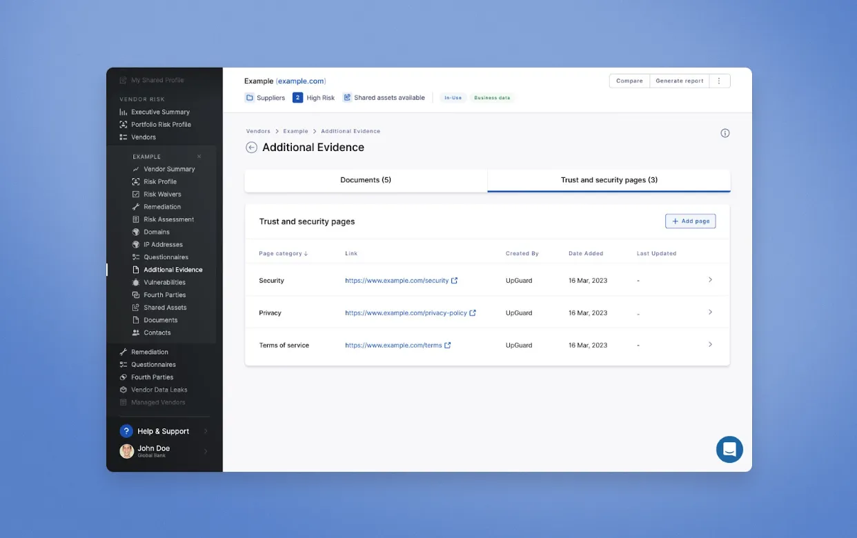Expand the Terms of service row chevron

pyautogui.click(x=710, y=344)
